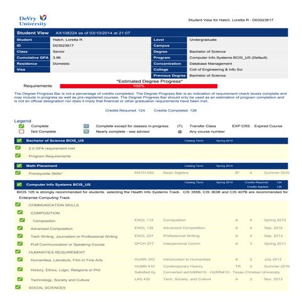Click the Bachelor of Science BCIS_US header checkmark
Image resolution: width=302 pixels, height=302 pixels.
tap(19, 141)
